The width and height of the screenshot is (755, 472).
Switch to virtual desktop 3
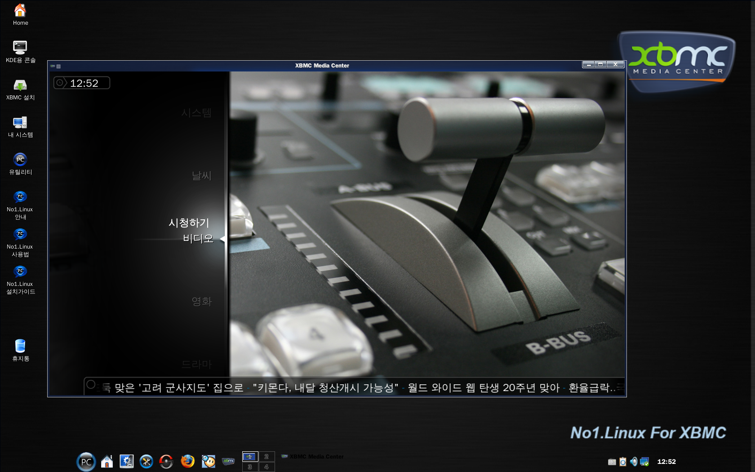[x=250, y=467]
